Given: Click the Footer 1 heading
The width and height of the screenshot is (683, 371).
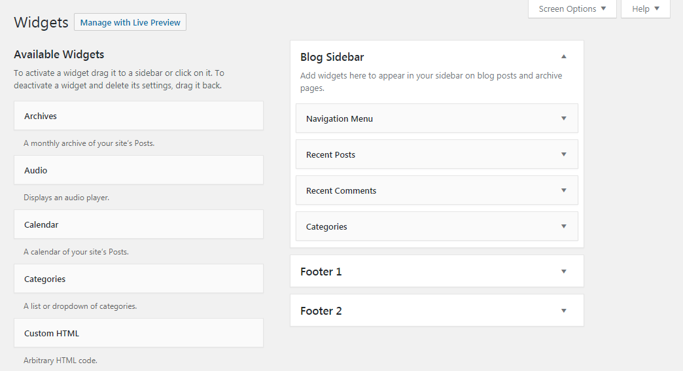Looking at the screenshot, I should coord(321,272).
